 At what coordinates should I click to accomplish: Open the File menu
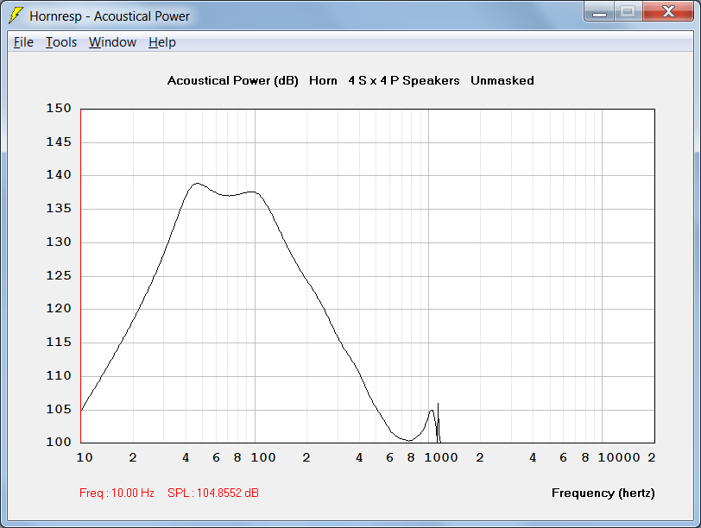pyautogui.click(x=23, y=42)
